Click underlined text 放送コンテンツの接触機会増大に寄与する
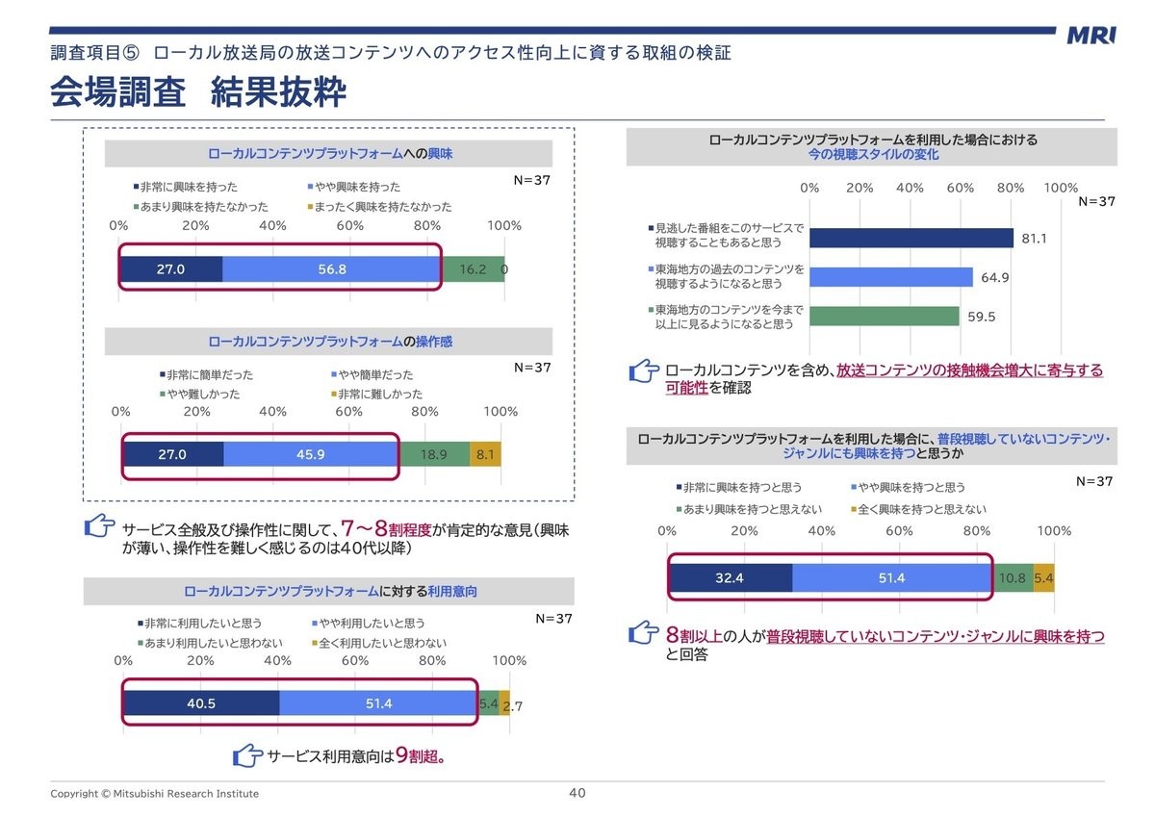Screen dimensions: 1155x816 click(969, 370)
